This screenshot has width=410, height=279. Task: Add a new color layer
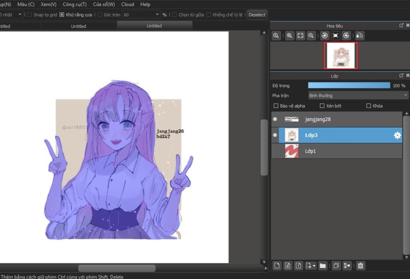[277, 266]
